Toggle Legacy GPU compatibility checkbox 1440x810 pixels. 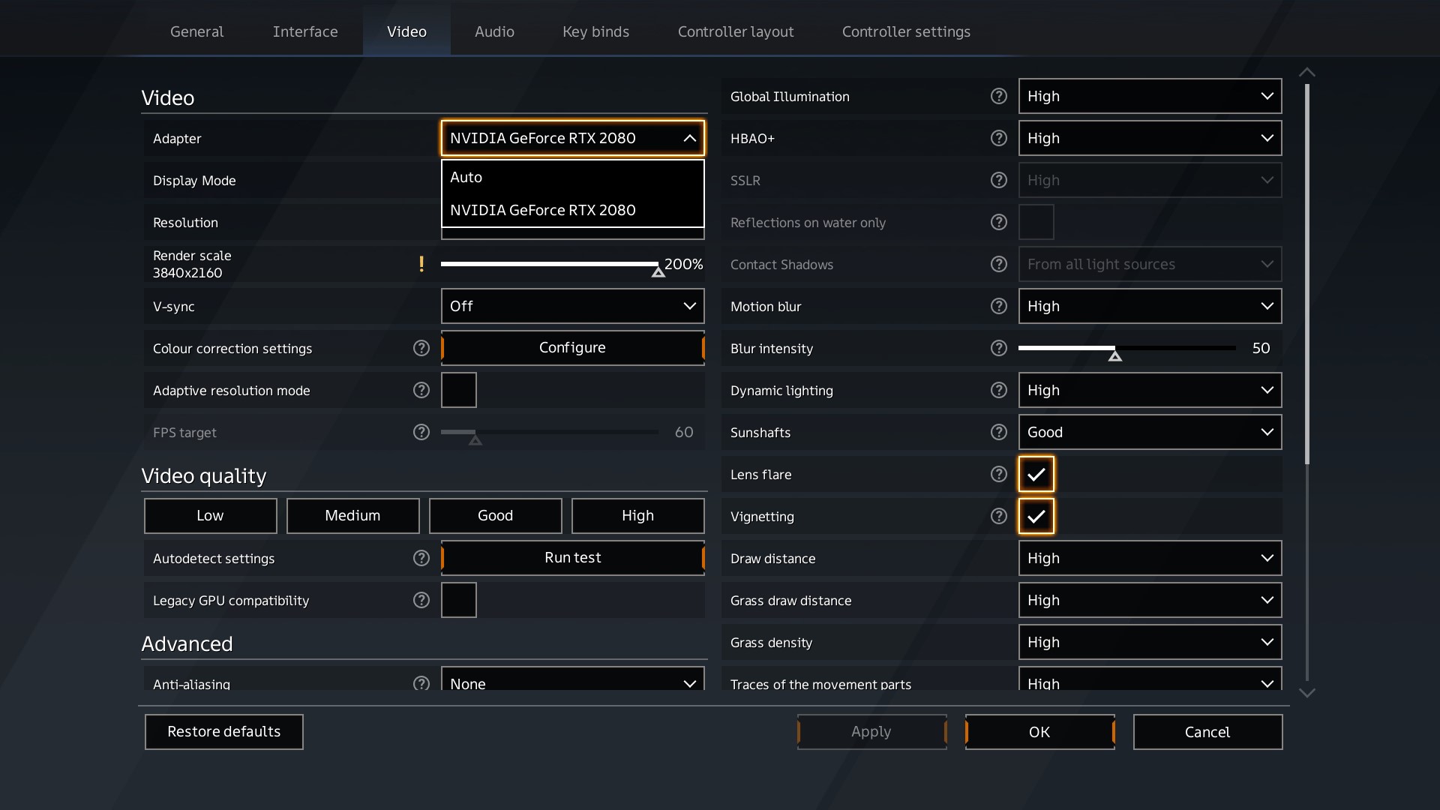pos(459,600)
